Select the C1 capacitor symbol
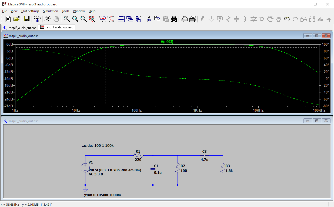Screen dimensions: 334x207 click(x=153, y=169)
